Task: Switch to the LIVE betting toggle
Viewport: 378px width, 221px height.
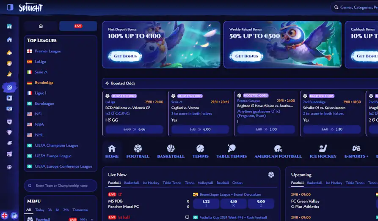Action: tap(78, 26)
